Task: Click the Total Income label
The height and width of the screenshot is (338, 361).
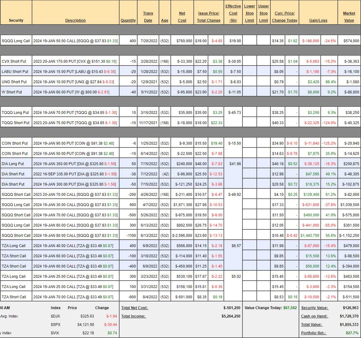Action: click(x=133, y=316)
